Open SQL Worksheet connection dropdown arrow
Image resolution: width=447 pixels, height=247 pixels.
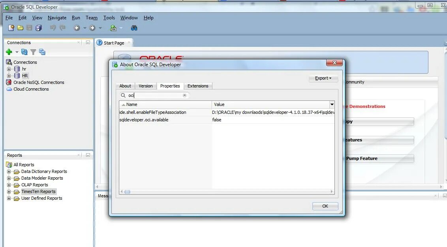[121, 28]
